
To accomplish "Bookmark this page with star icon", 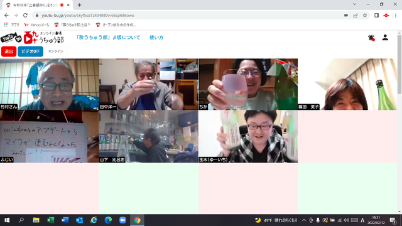I will [x=365, y=15].
